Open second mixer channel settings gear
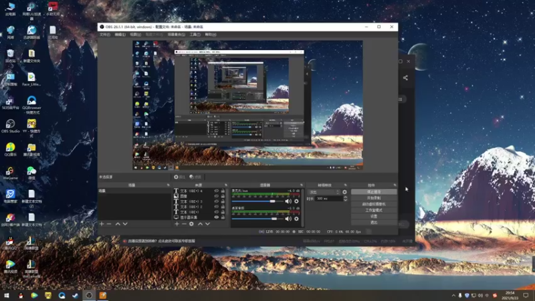Image resolution: width=535 pixels, height=301 pixels. click(296, 219)
